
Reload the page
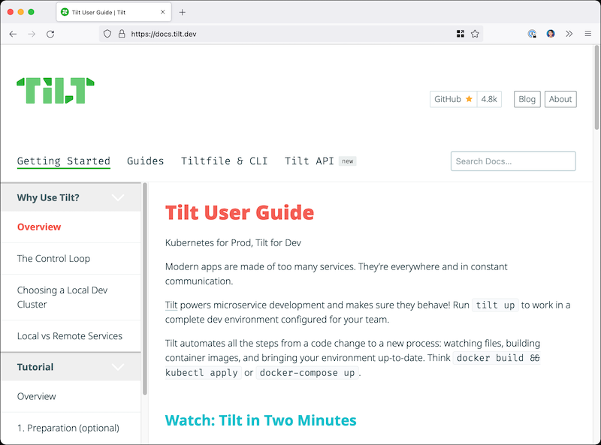[50, 34]
